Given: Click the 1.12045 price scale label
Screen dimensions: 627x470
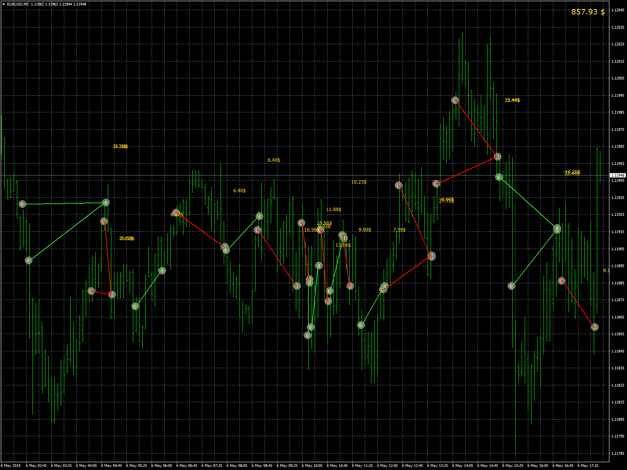Looking at the screenshot, I should [618, 10].
